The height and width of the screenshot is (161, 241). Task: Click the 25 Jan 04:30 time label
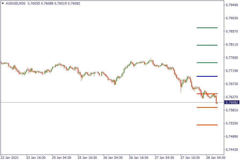62,158
